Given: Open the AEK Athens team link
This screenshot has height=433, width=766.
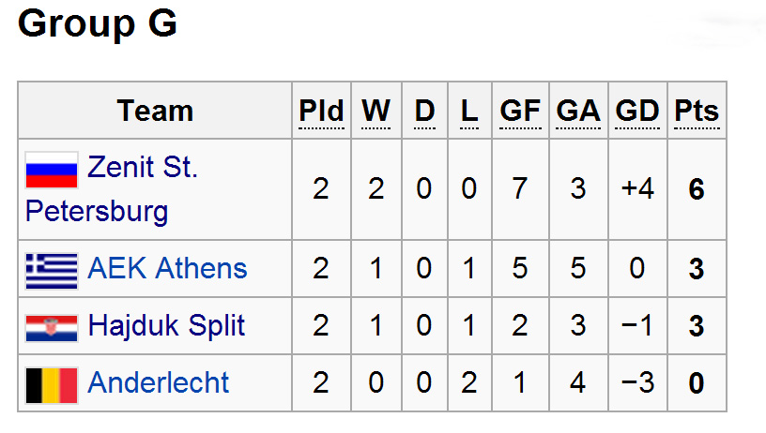Looking at the screenshot, I should (167, 269).
